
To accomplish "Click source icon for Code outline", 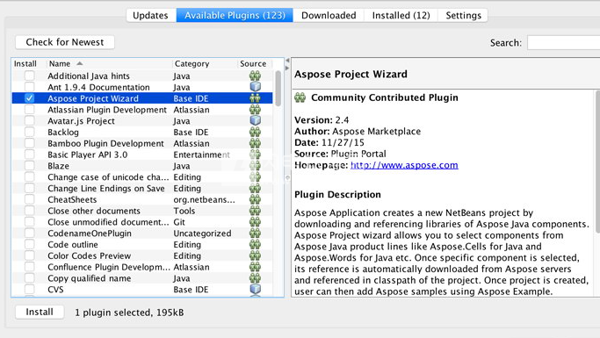I will [x=256, y=244].
